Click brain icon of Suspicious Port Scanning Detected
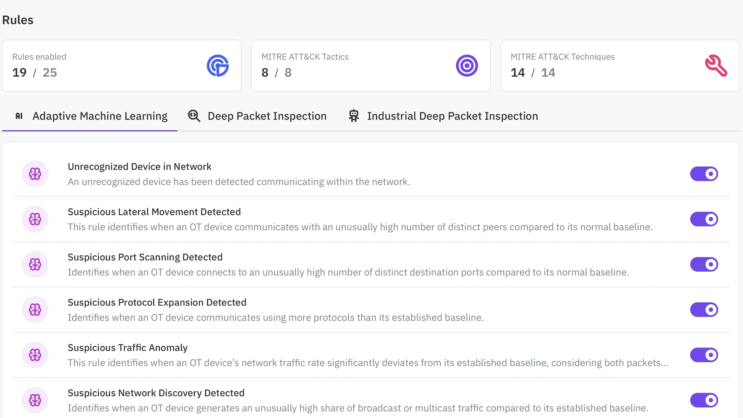The image size is (743, 418). click(35, 264)
